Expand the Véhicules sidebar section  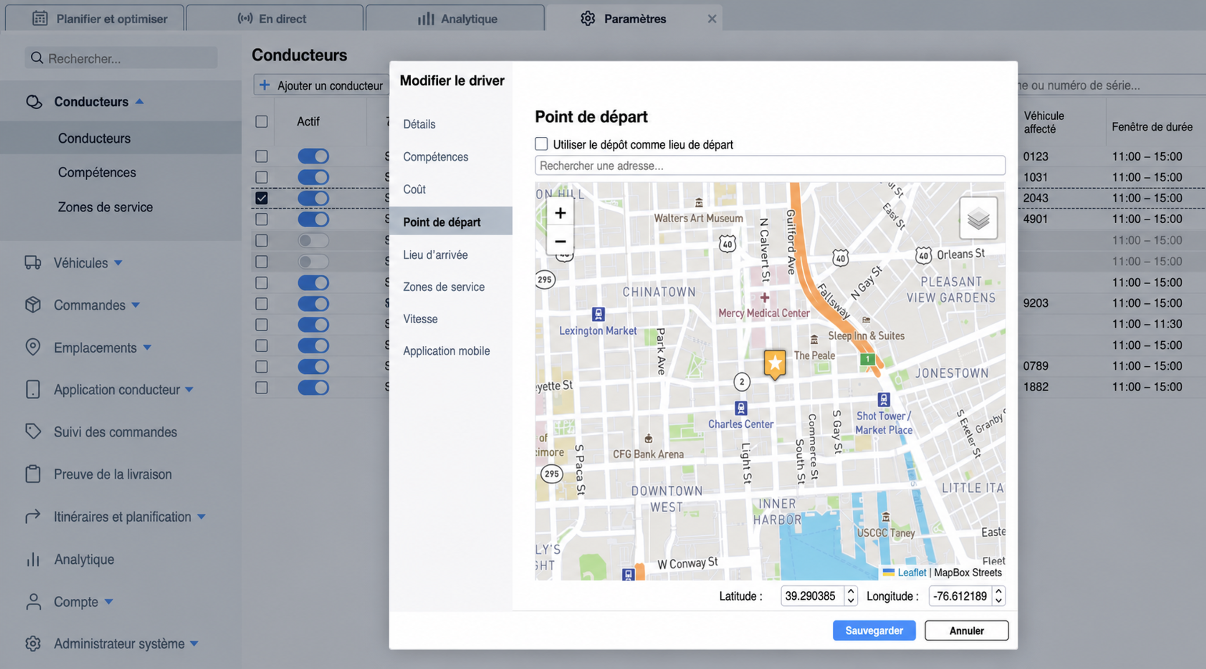[118, 263]
